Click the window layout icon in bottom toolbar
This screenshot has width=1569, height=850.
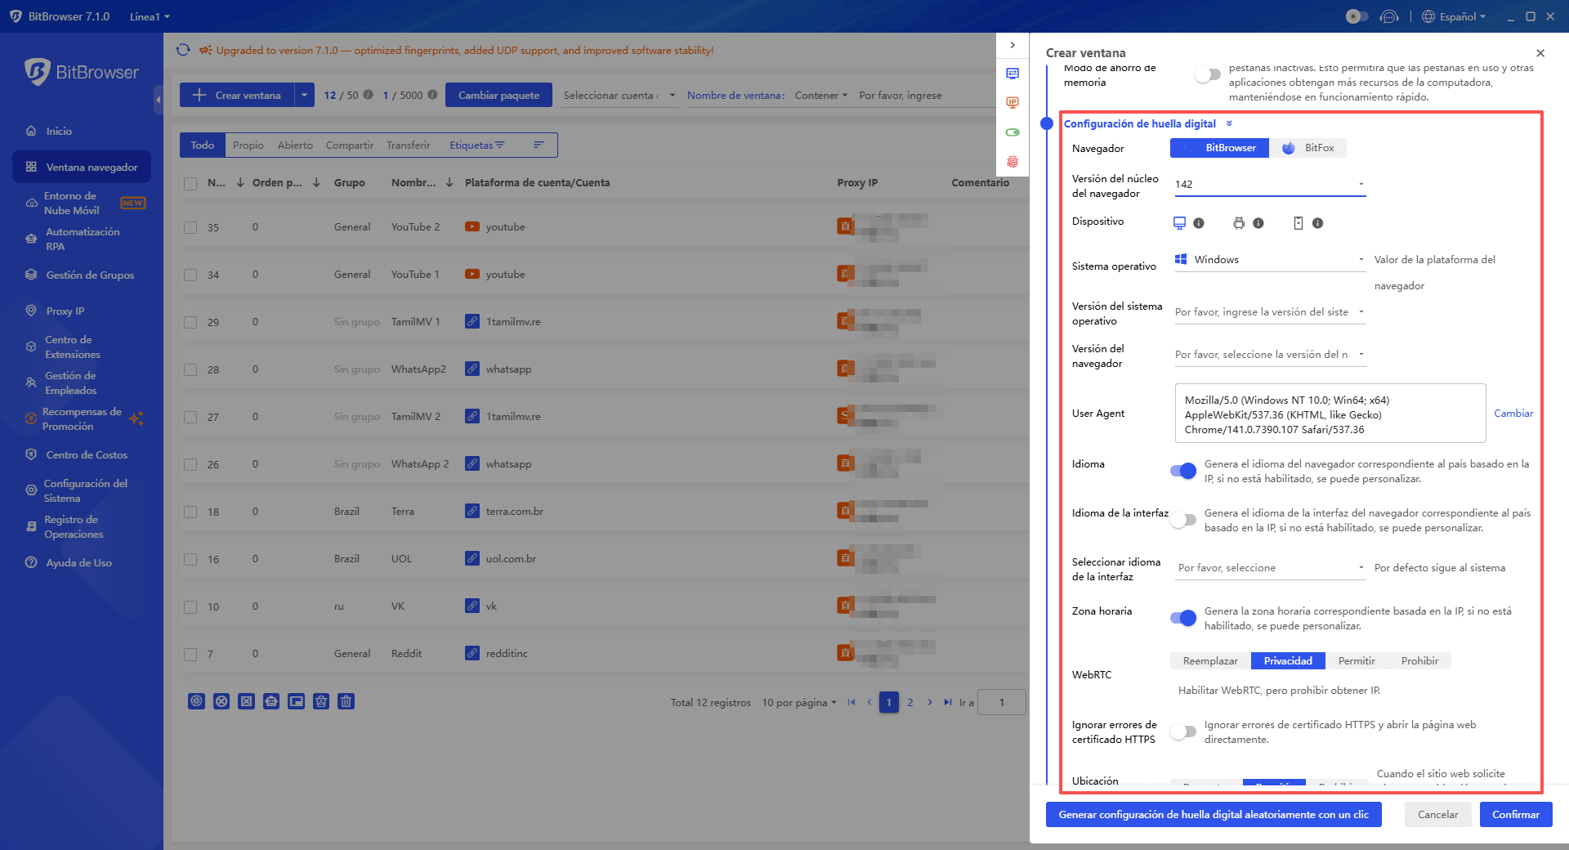296,701
